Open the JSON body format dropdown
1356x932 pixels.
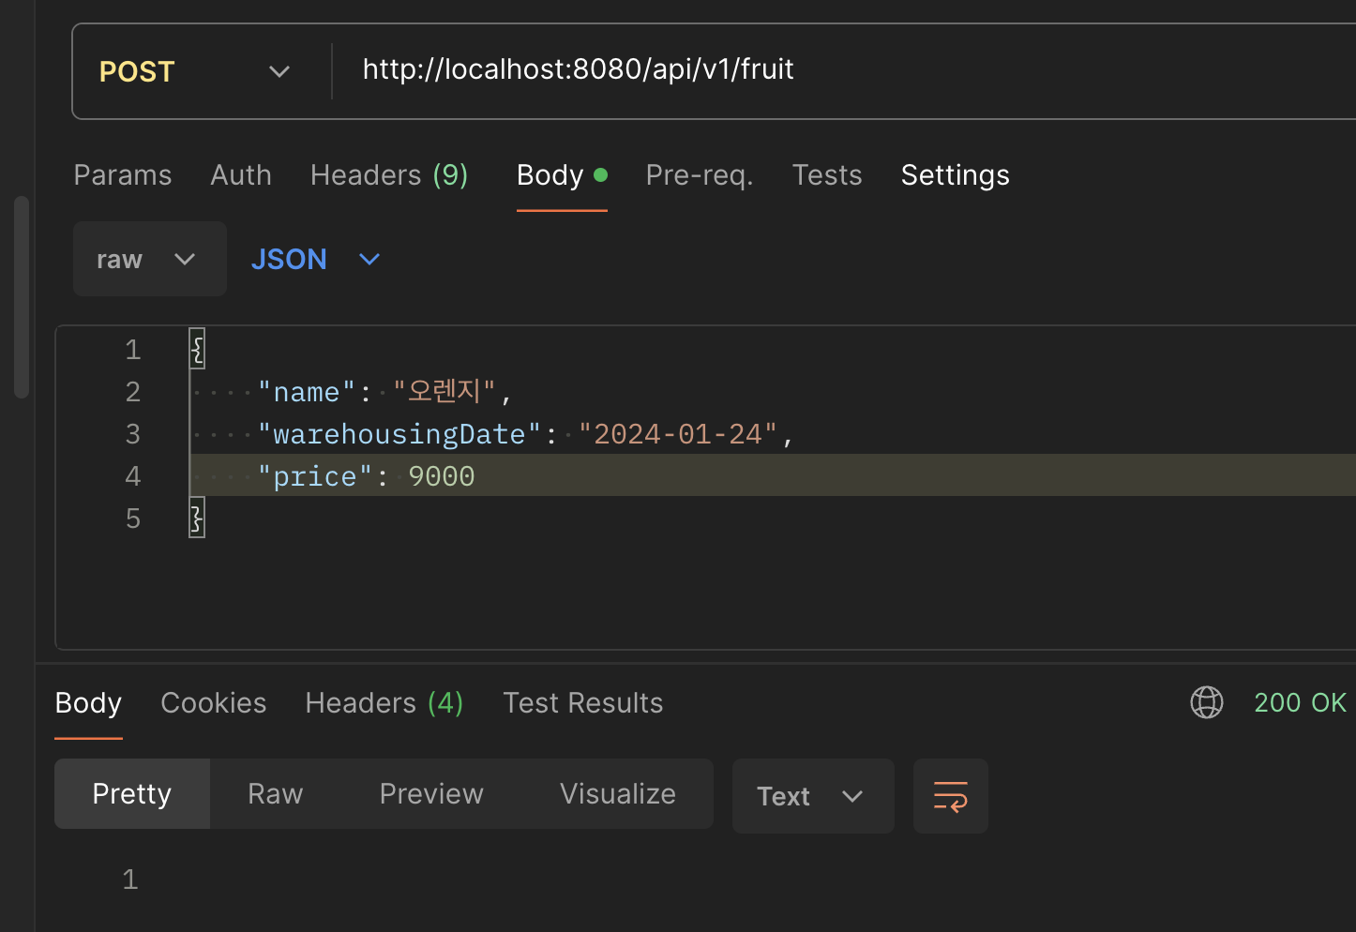pyautogui.click(x=369, y=259)
